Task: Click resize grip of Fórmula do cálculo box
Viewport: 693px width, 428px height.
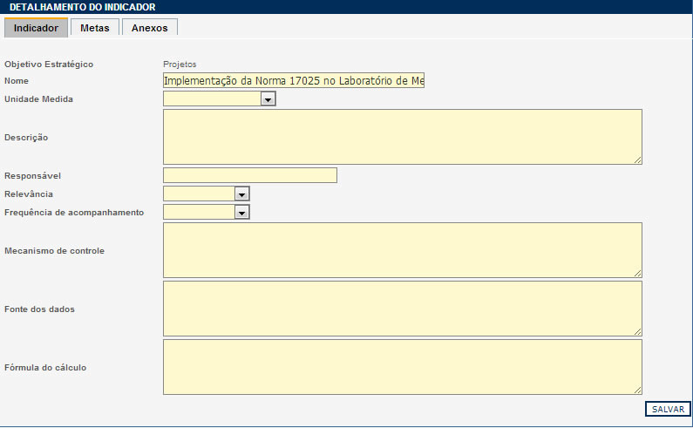Action: (638, 390)
